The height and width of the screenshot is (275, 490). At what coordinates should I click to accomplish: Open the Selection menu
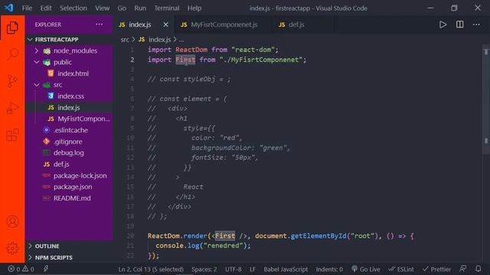[73, 8]
